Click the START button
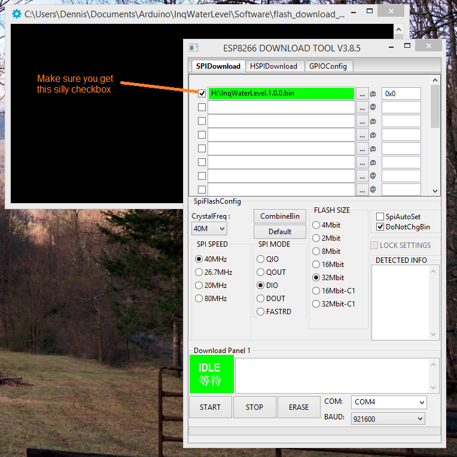 (x=211, y=407)
